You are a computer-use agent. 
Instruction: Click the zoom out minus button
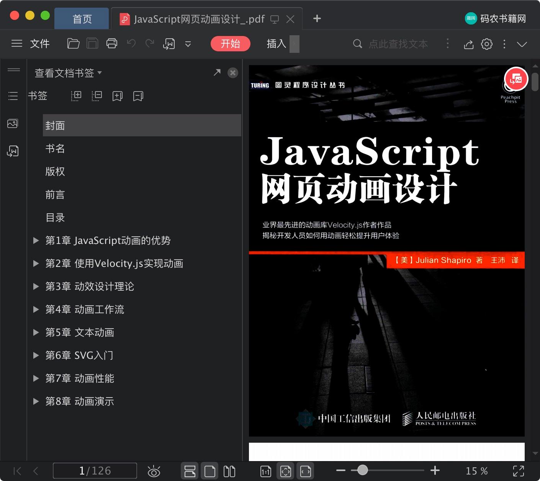341,470
